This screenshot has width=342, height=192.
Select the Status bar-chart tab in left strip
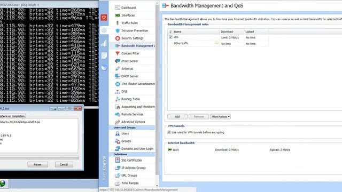(x=104, y=43)
